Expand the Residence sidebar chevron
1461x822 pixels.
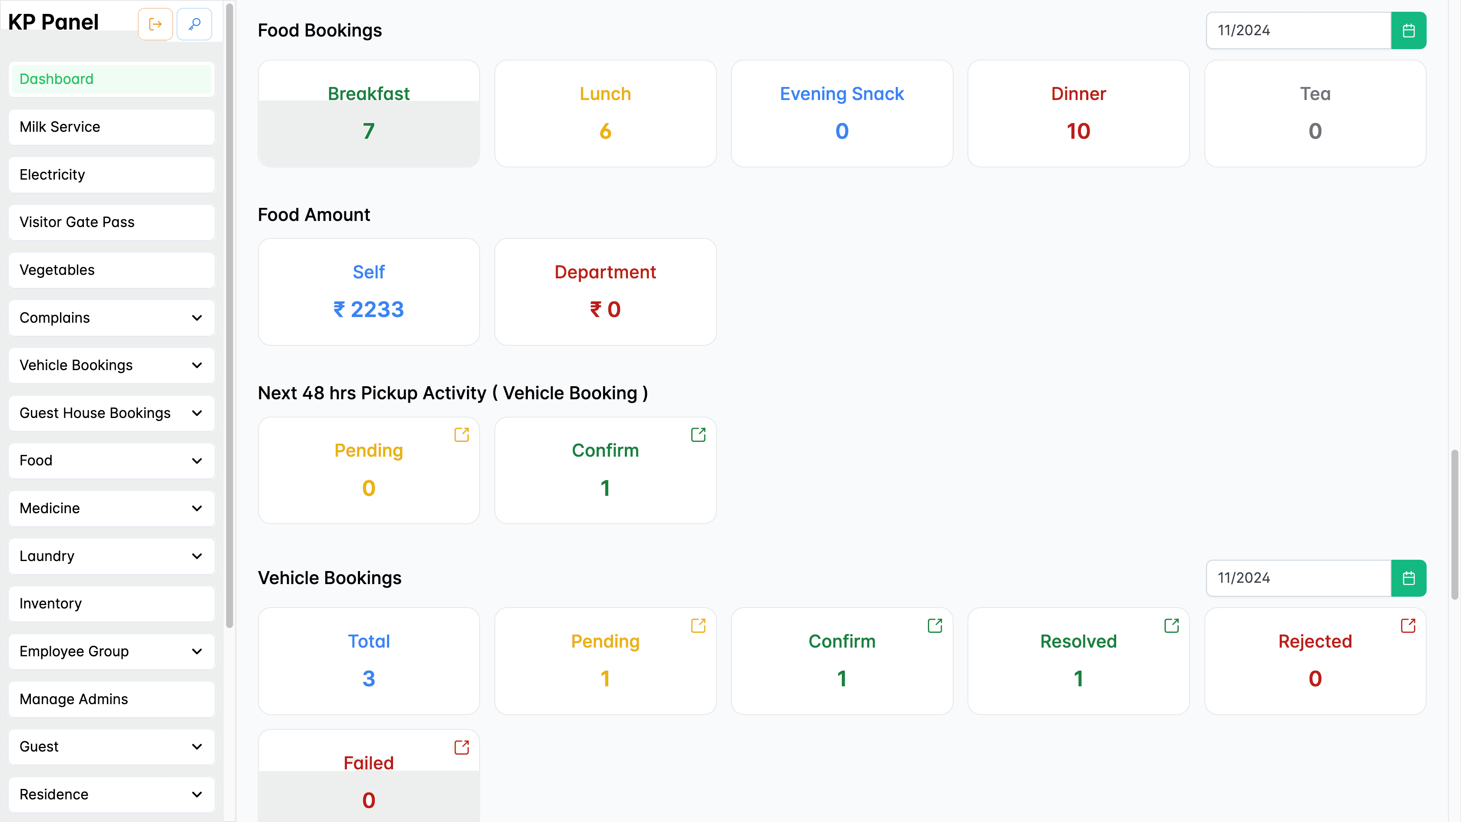(x=197, y=794)
